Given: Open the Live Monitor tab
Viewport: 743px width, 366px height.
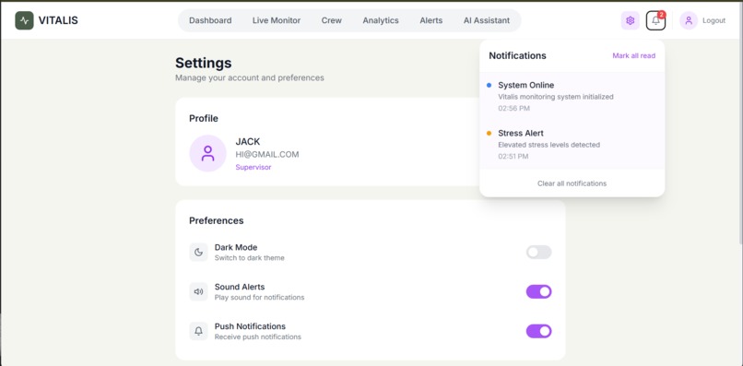Looking at the screenshot, I should click(277, 21).
